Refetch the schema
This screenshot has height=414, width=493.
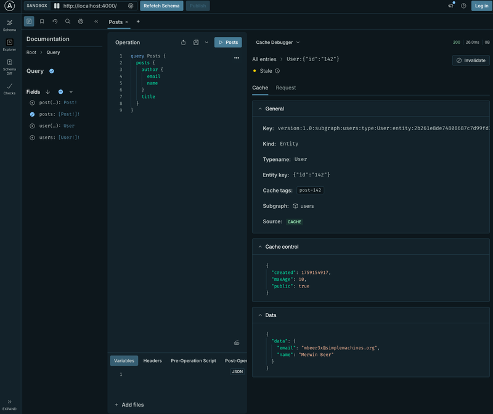coord(161,6)
